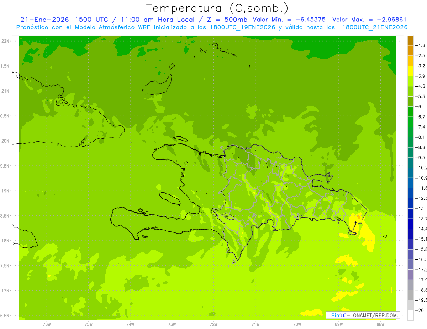Image resolution: width=427 pixels, height=329 pixels.
Task: Pick the swatch between -12.3 and -13
Action: tap(410, 203)
